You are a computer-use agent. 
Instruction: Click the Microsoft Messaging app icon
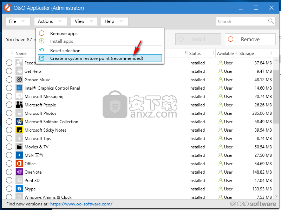click(x=19, y=96)
